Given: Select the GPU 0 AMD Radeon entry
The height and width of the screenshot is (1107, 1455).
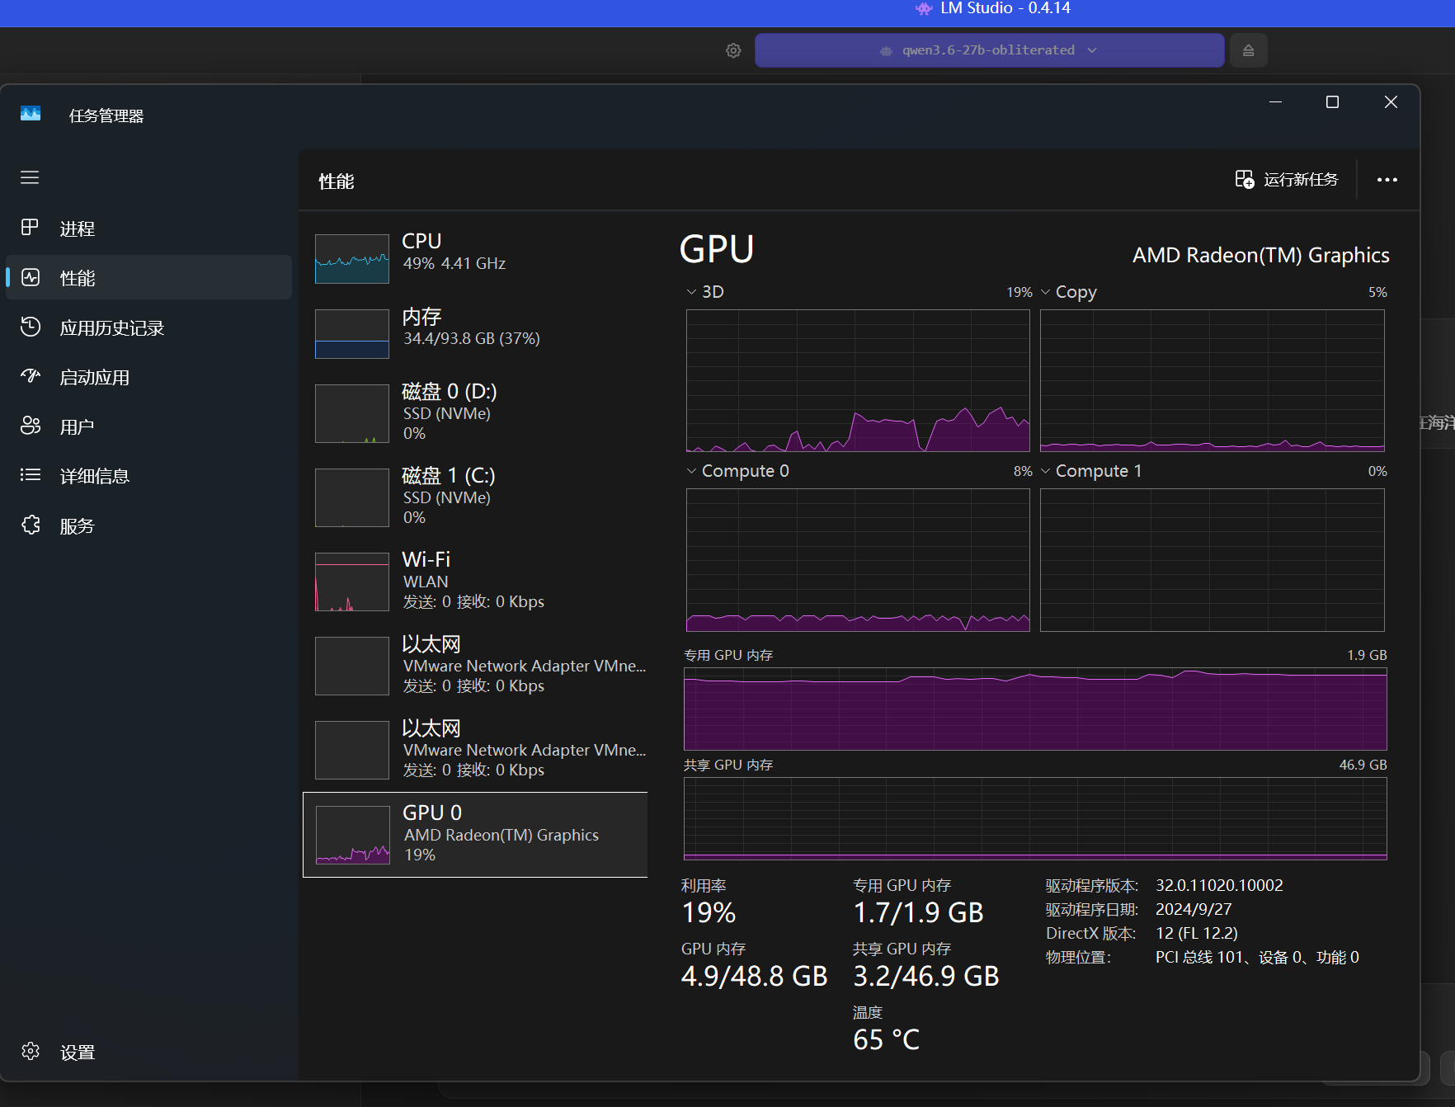Looking at the screenshot, I should [475, 835].
